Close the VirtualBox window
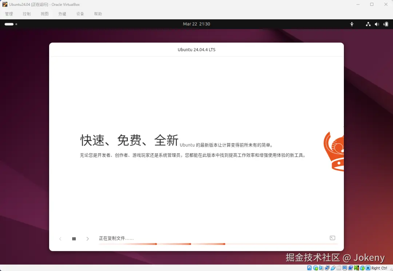 click(x=386, y=4)
